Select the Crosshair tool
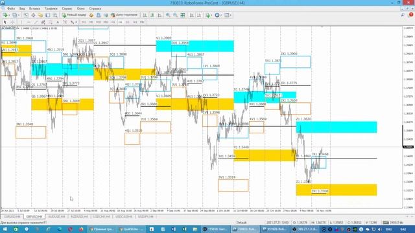 click(x=12, y=22)
